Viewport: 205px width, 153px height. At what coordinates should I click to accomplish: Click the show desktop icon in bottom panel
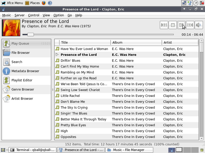point(3,150)
